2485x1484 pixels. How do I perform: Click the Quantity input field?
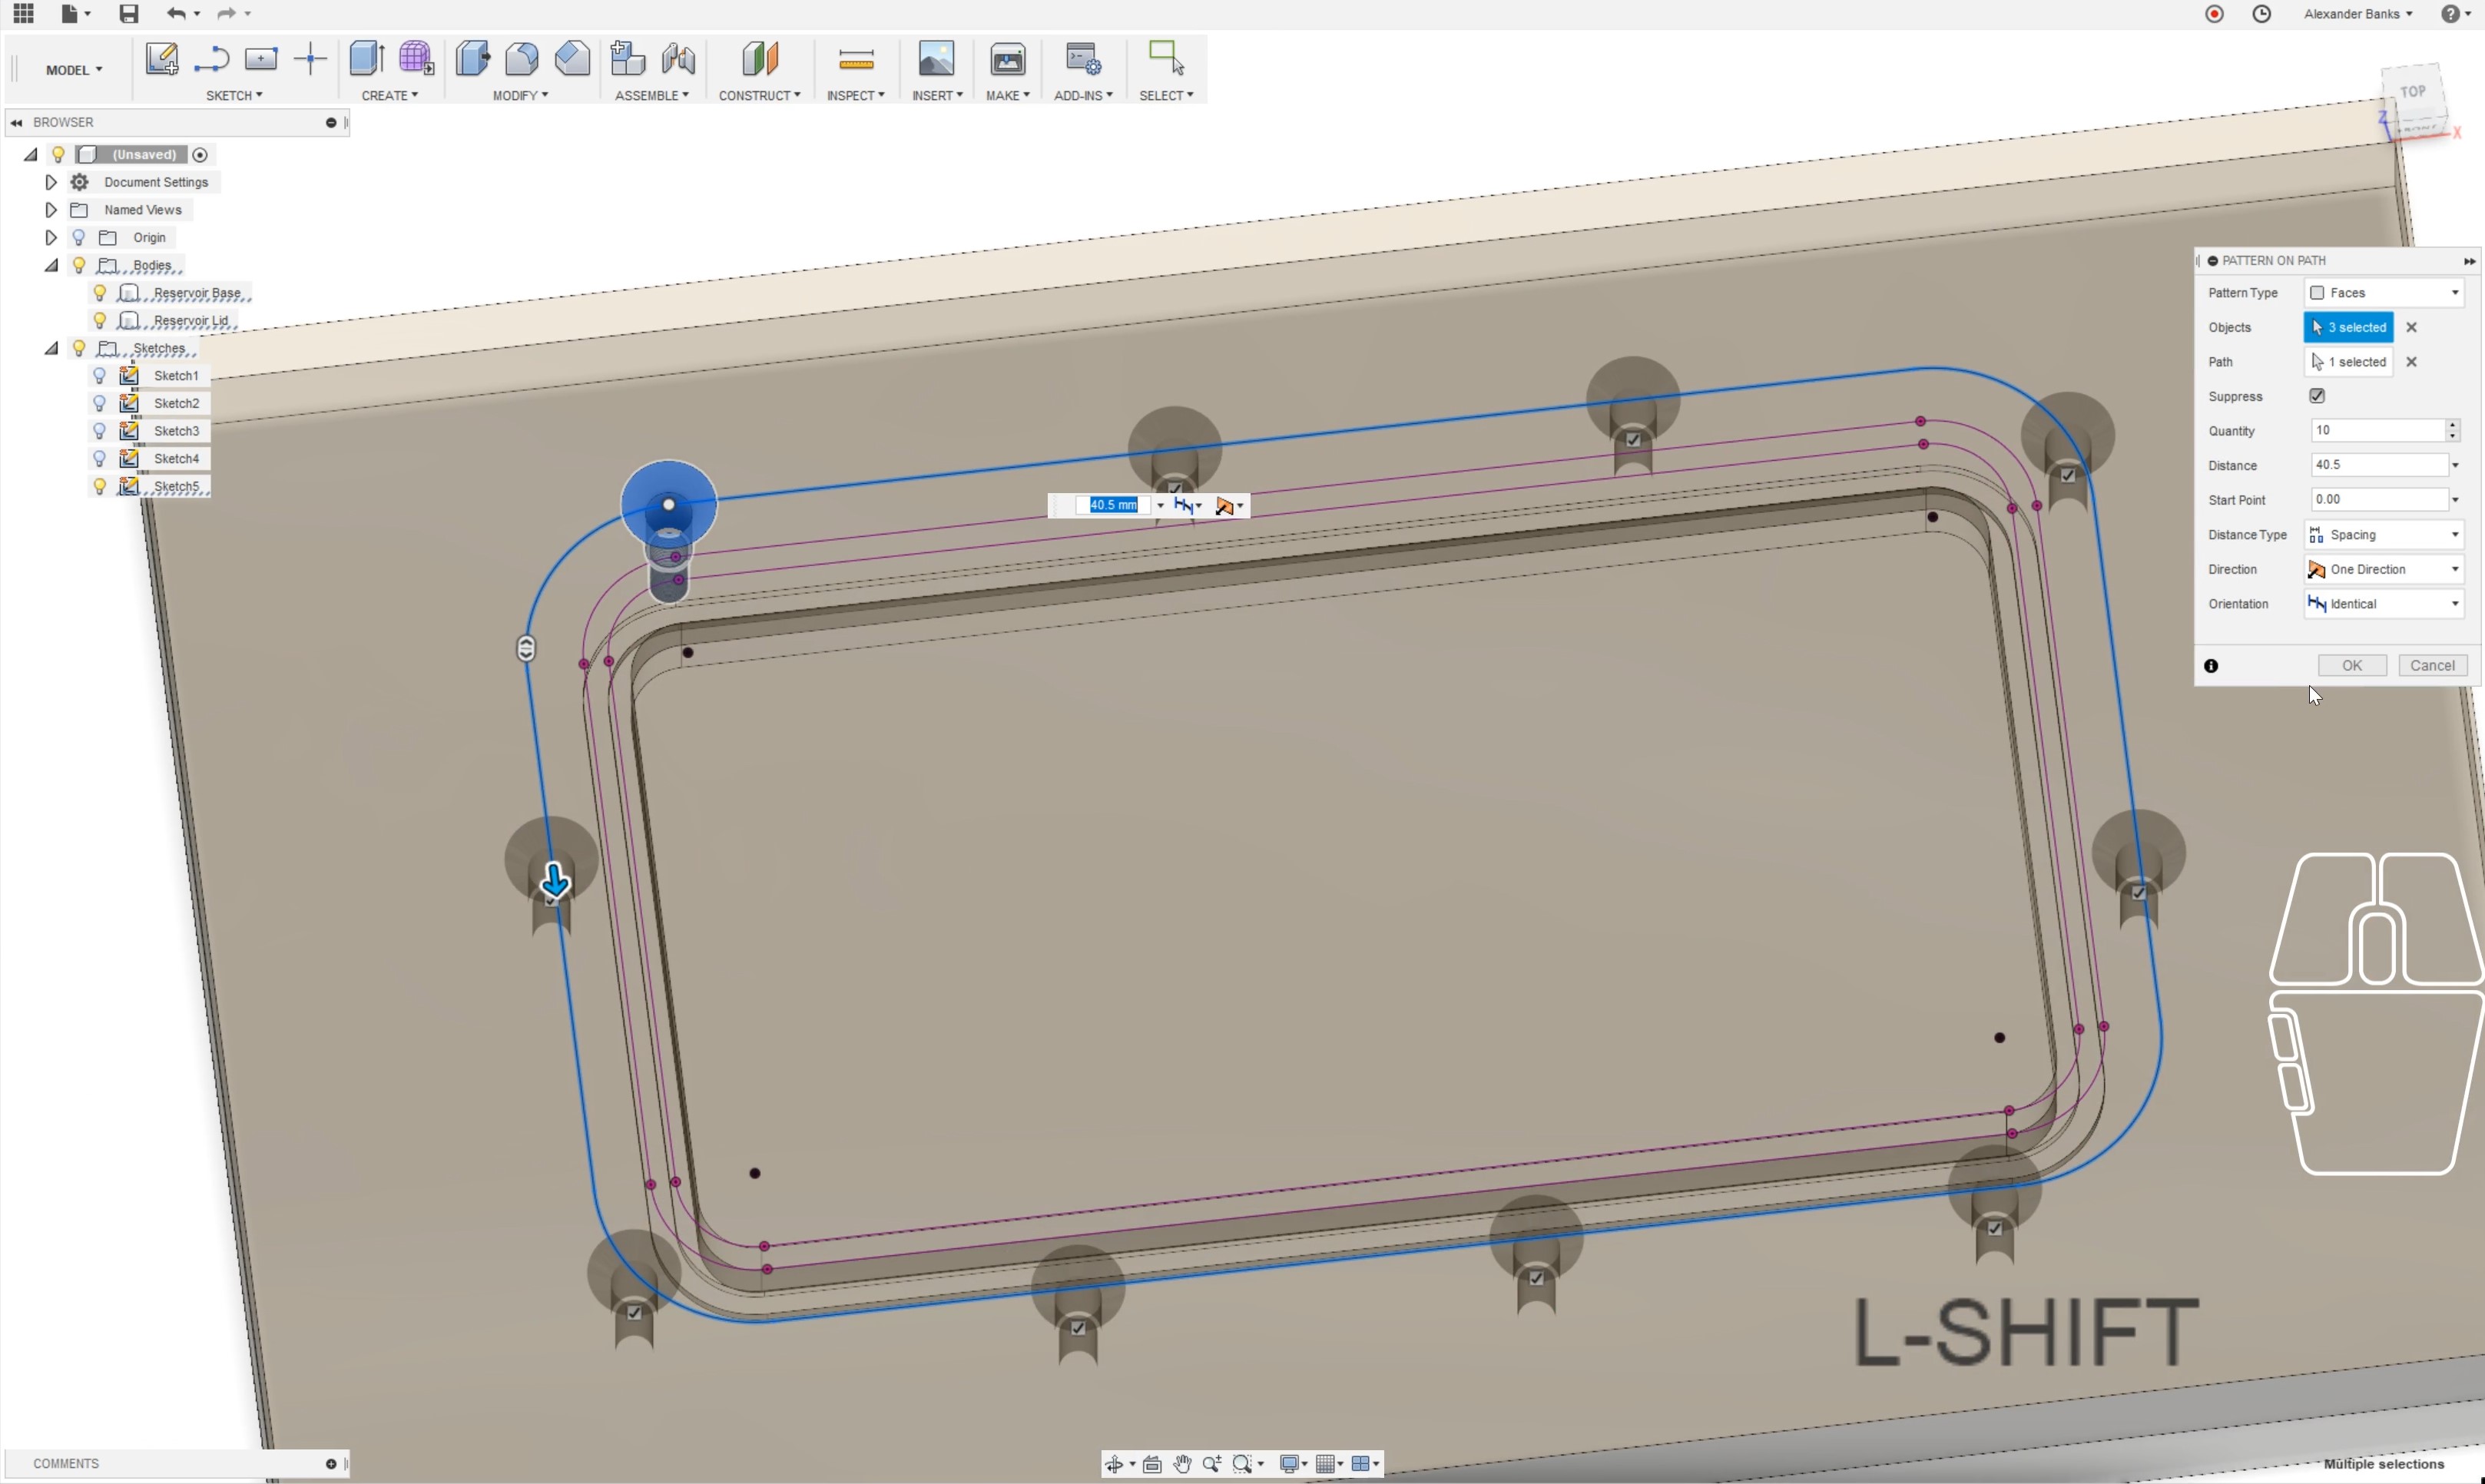(2376, 431)
